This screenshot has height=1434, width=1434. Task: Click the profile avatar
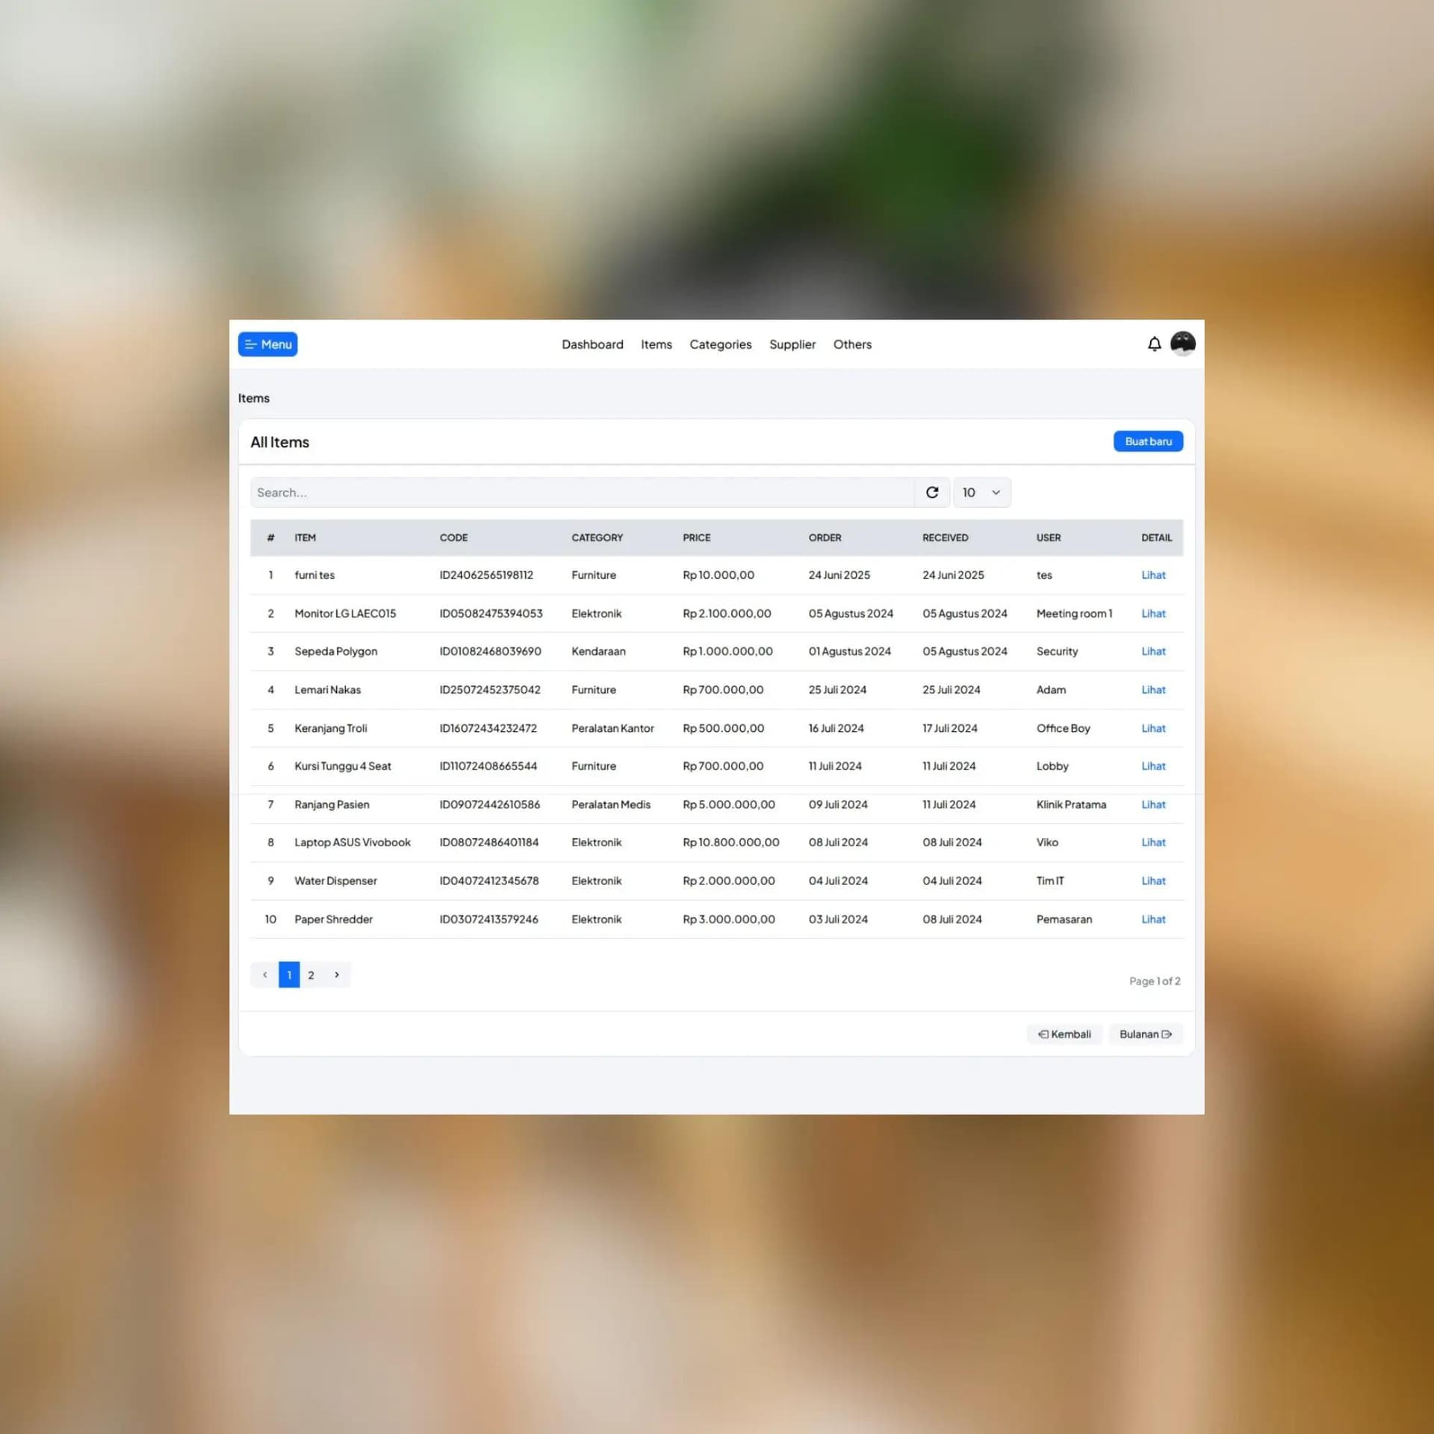click(1182, 344)
